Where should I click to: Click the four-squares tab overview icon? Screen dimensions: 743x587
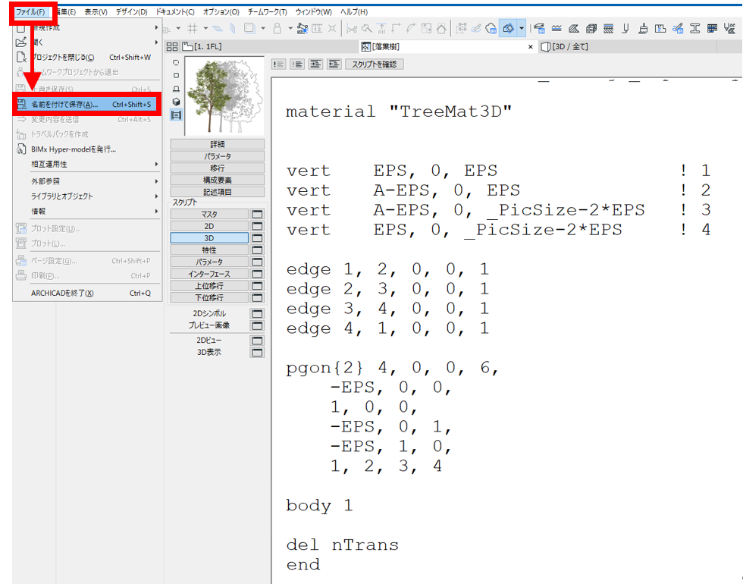pos(172,46)
